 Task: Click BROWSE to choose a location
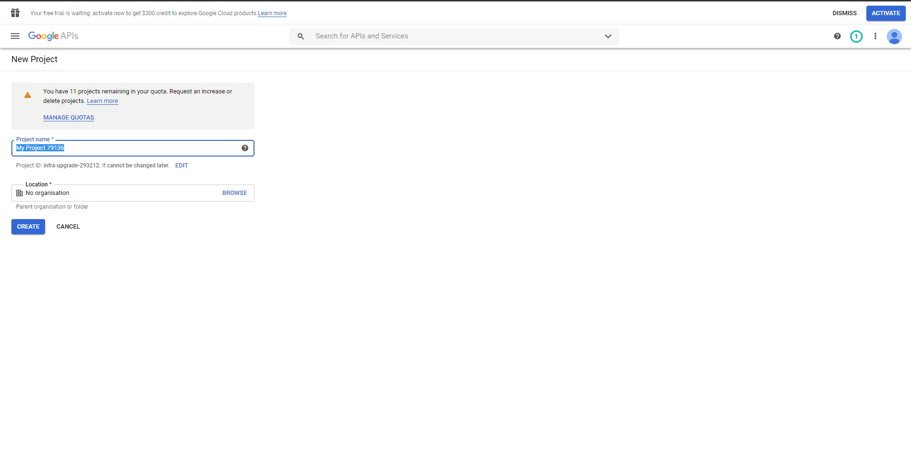[235, 193]
